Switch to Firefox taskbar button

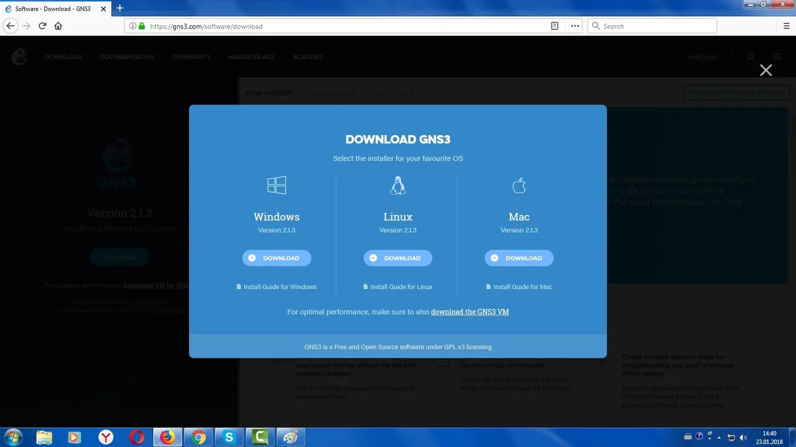167,437
